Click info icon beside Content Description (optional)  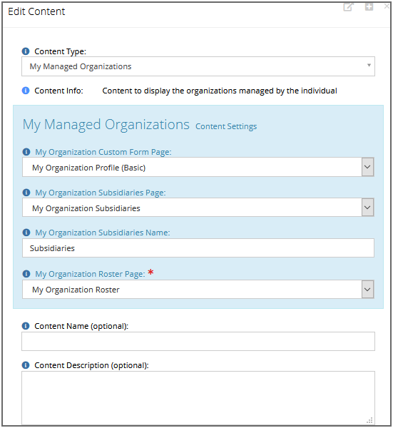pos(26,365)
